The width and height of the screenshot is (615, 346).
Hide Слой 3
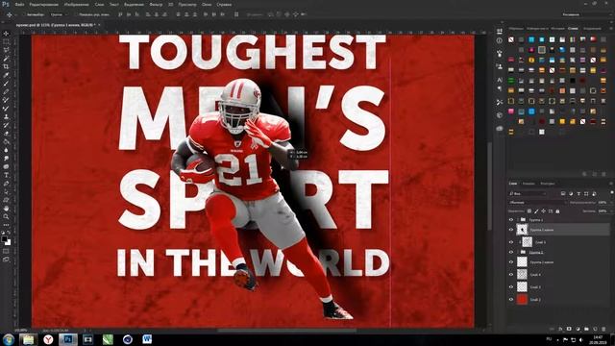511,286
